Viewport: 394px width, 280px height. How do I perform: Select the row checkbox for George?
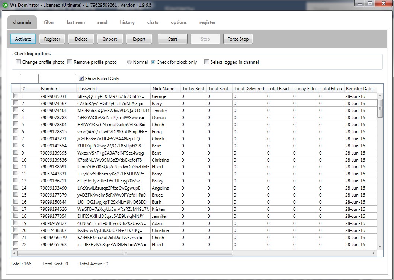[x=16, y=96]
